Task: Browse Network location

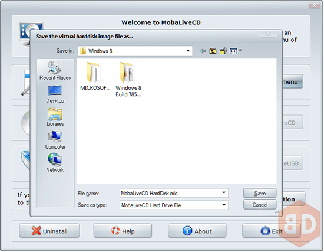Action: [x=55, y=163]
